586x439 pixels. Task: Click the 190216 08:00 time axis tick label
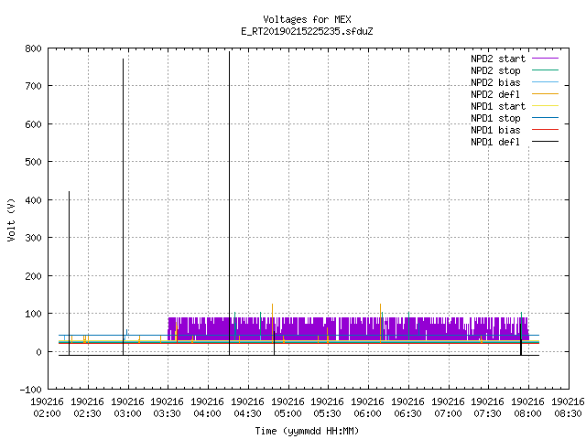527,408
